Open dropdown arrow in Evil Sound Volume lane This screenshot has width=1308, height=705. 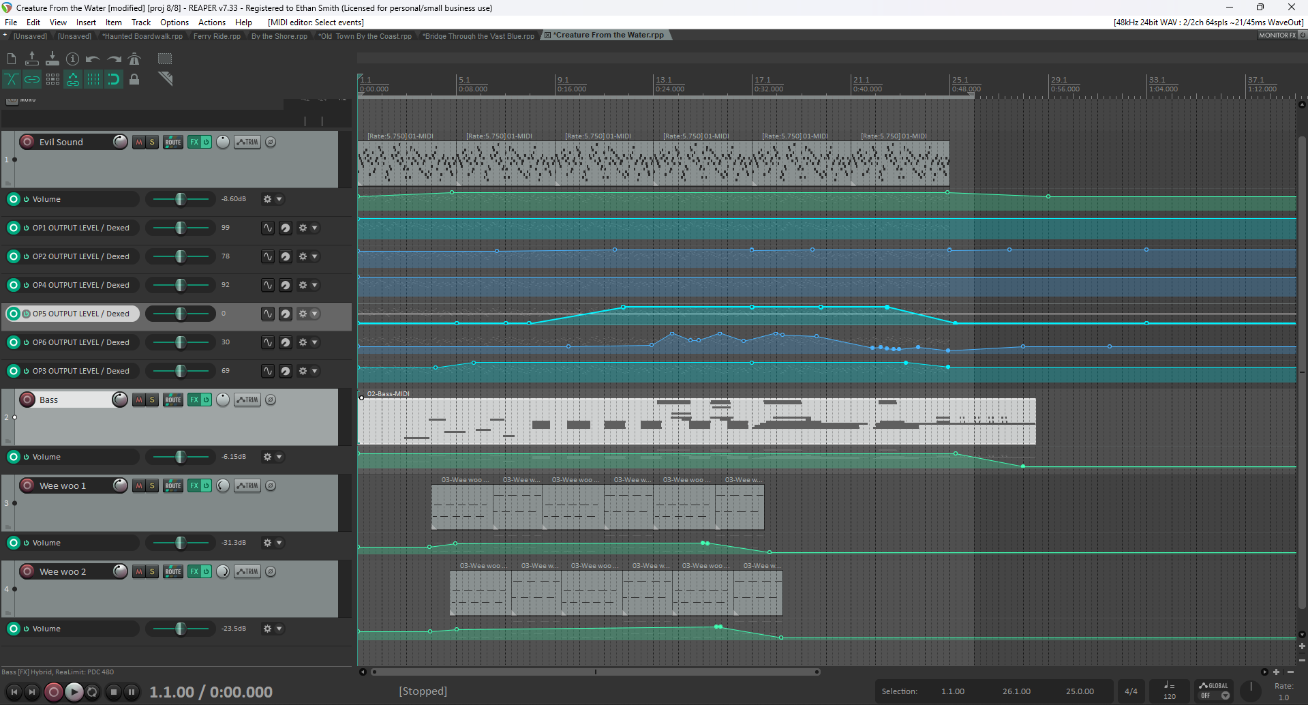(x=279, y=199)
